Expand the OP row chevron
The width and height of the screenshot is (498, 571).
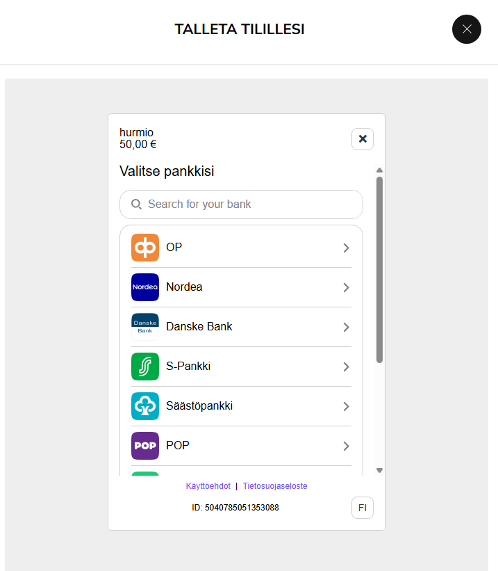pyautogui.click(x=346, y=248)
